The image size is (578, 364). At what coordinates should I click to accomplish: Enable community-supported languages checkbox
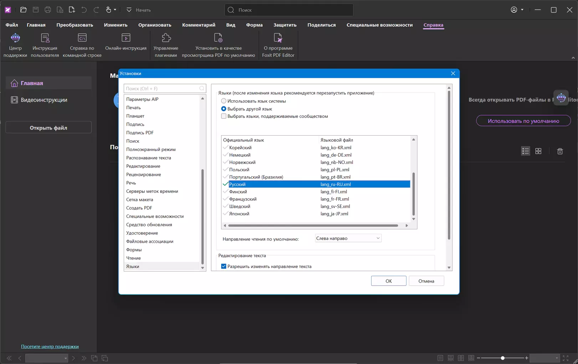pyautogui.click(x=224, y=116)
